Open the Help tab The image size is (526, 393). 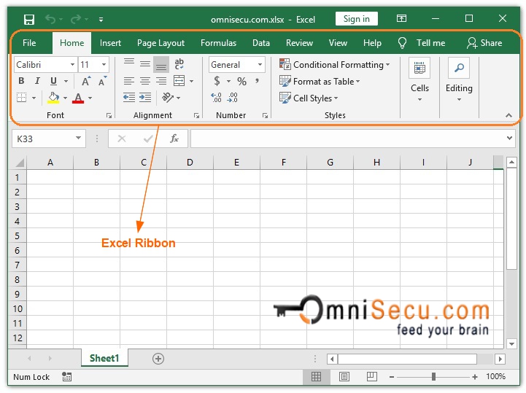[x=372, y=43]
